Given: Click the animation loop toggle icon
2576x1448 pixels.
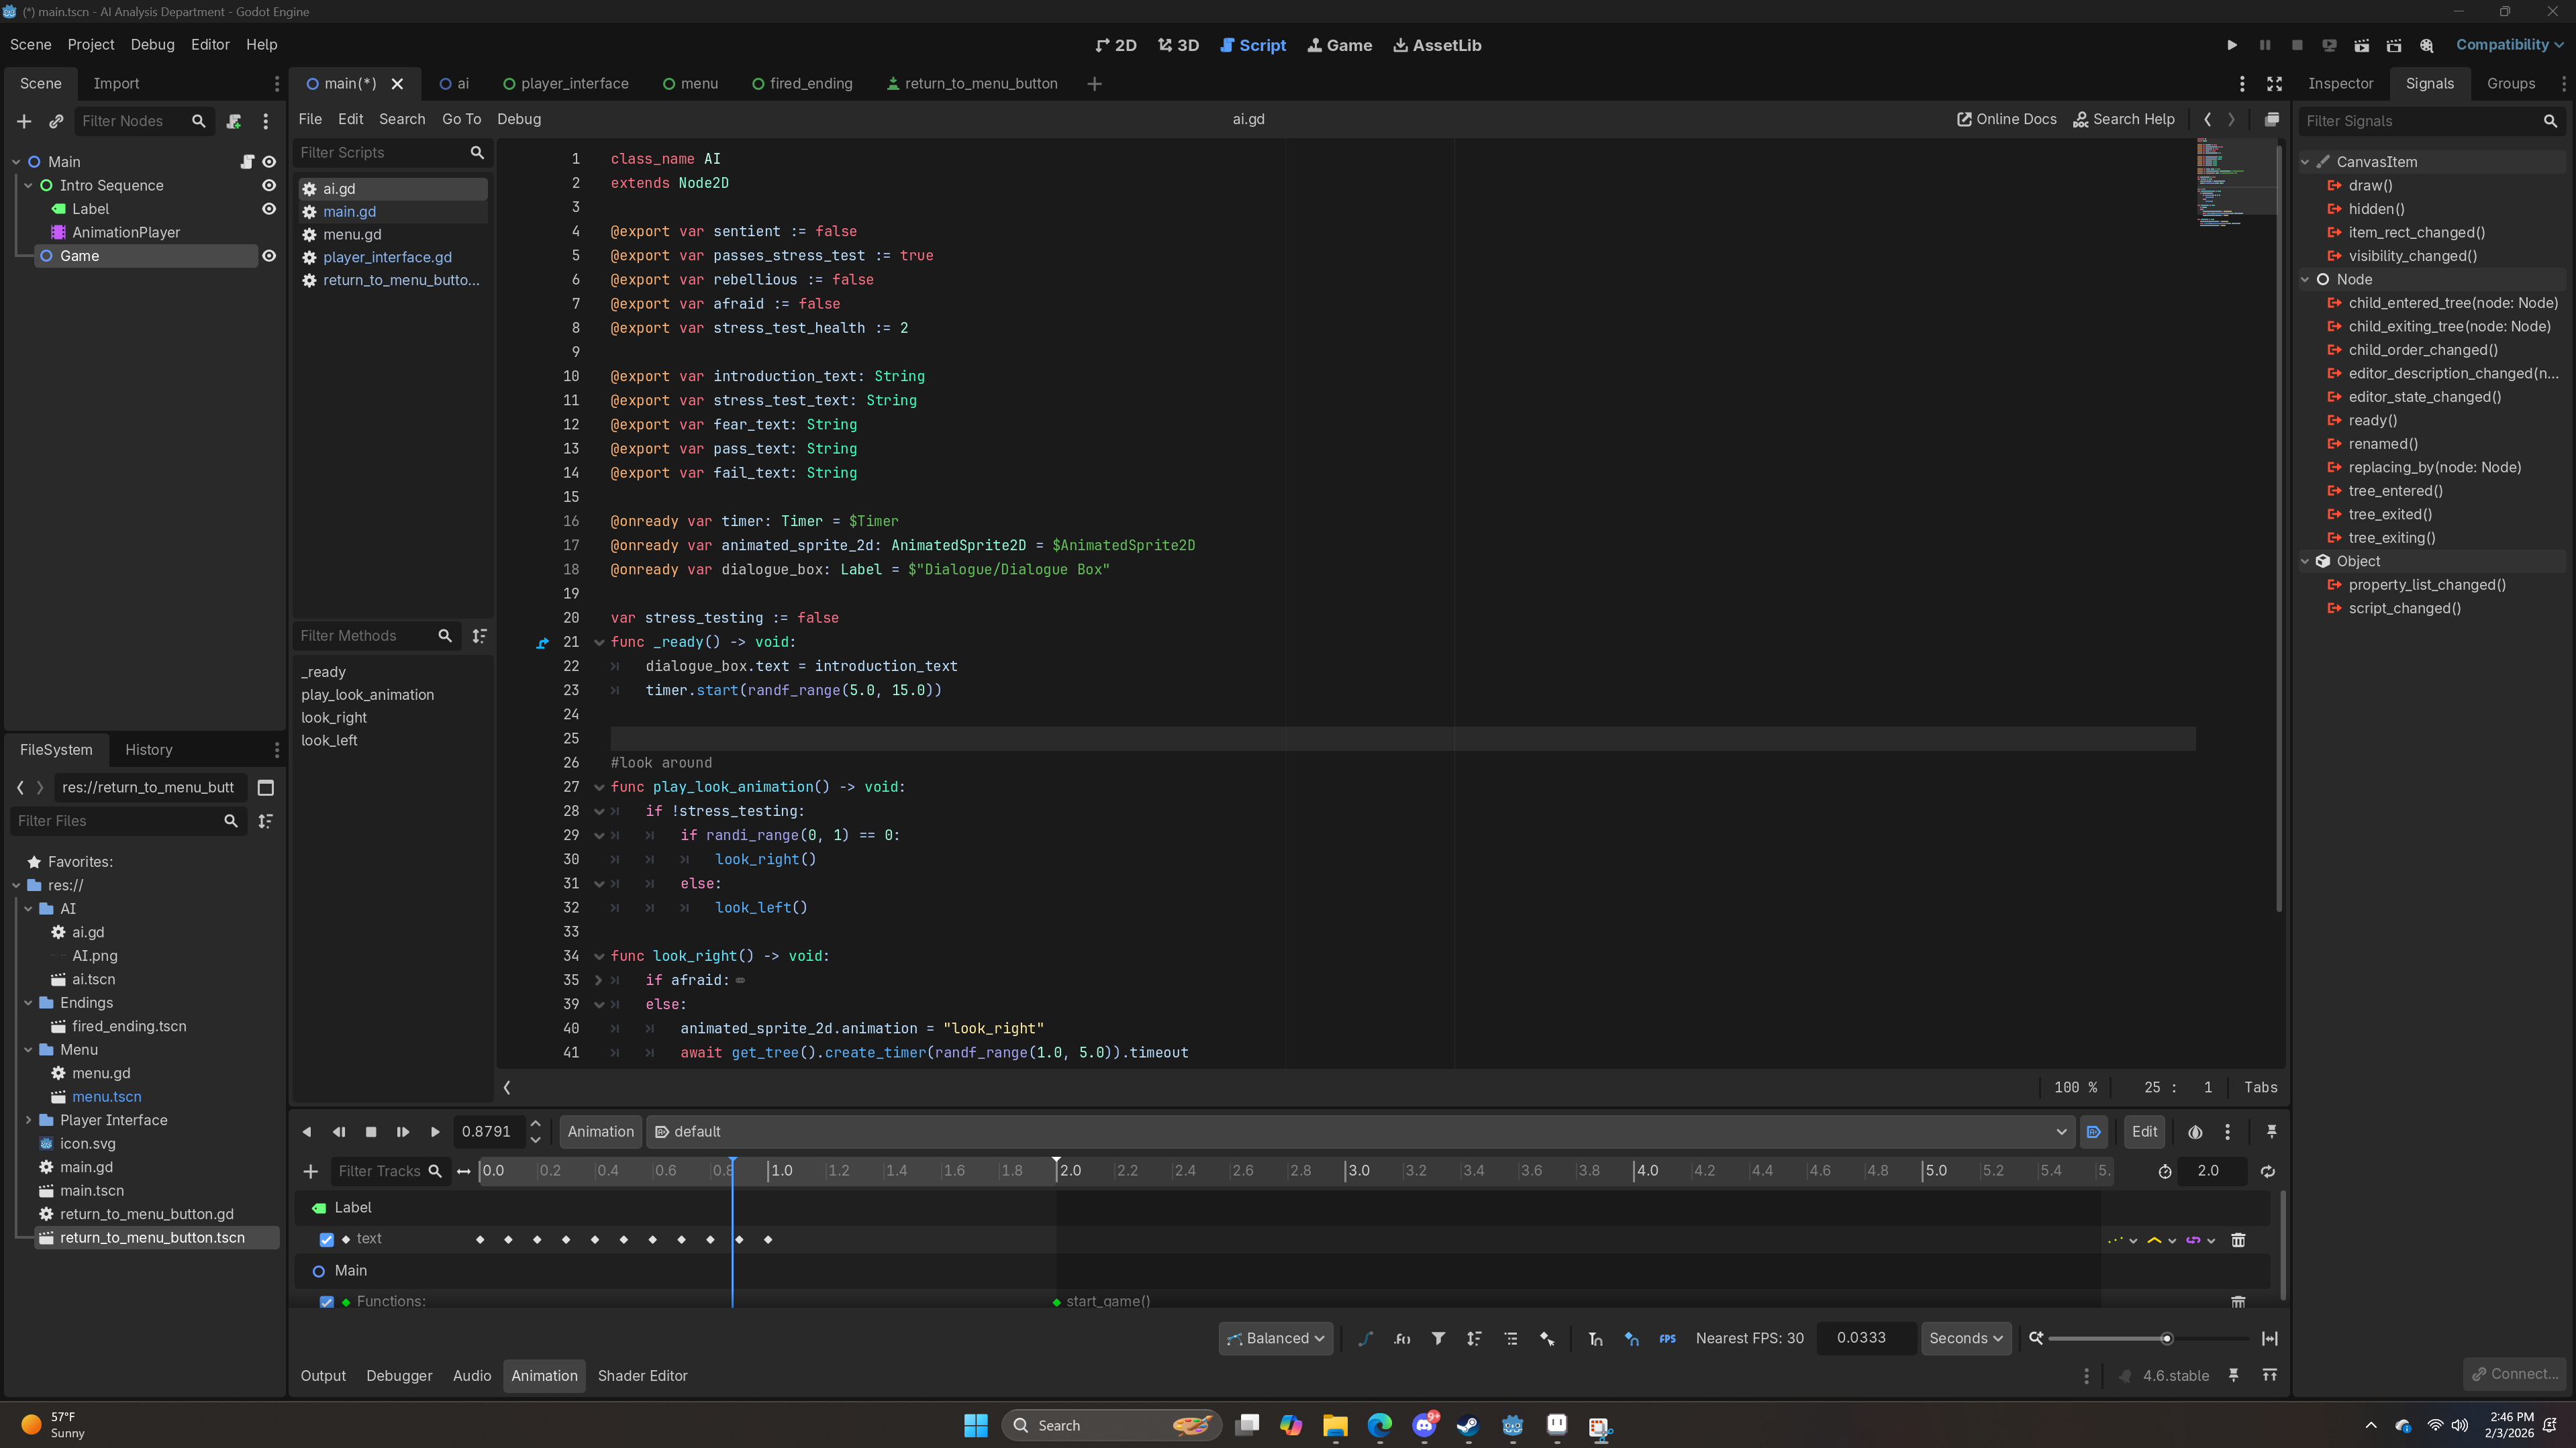Looking at the screenshot, I should 2267,1171.
